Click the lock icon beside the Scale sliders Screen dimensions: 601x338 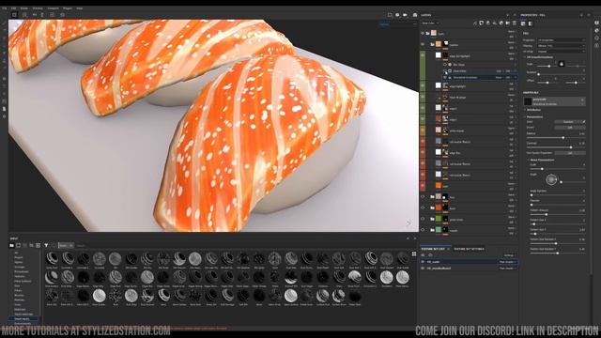562,64
